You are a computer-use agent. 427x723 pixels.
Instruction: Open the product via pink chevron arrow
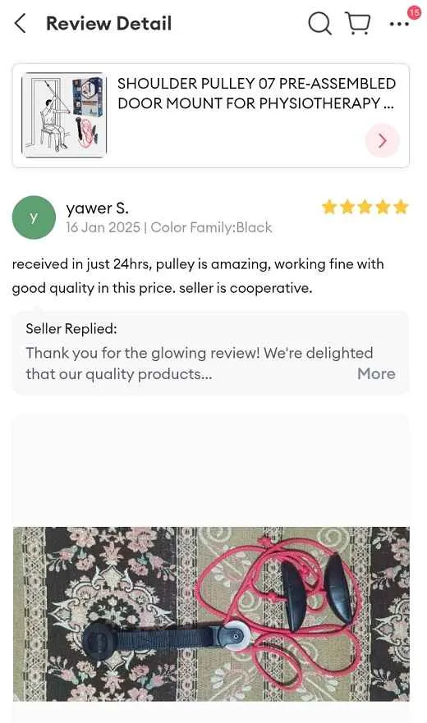click(382, 140)
